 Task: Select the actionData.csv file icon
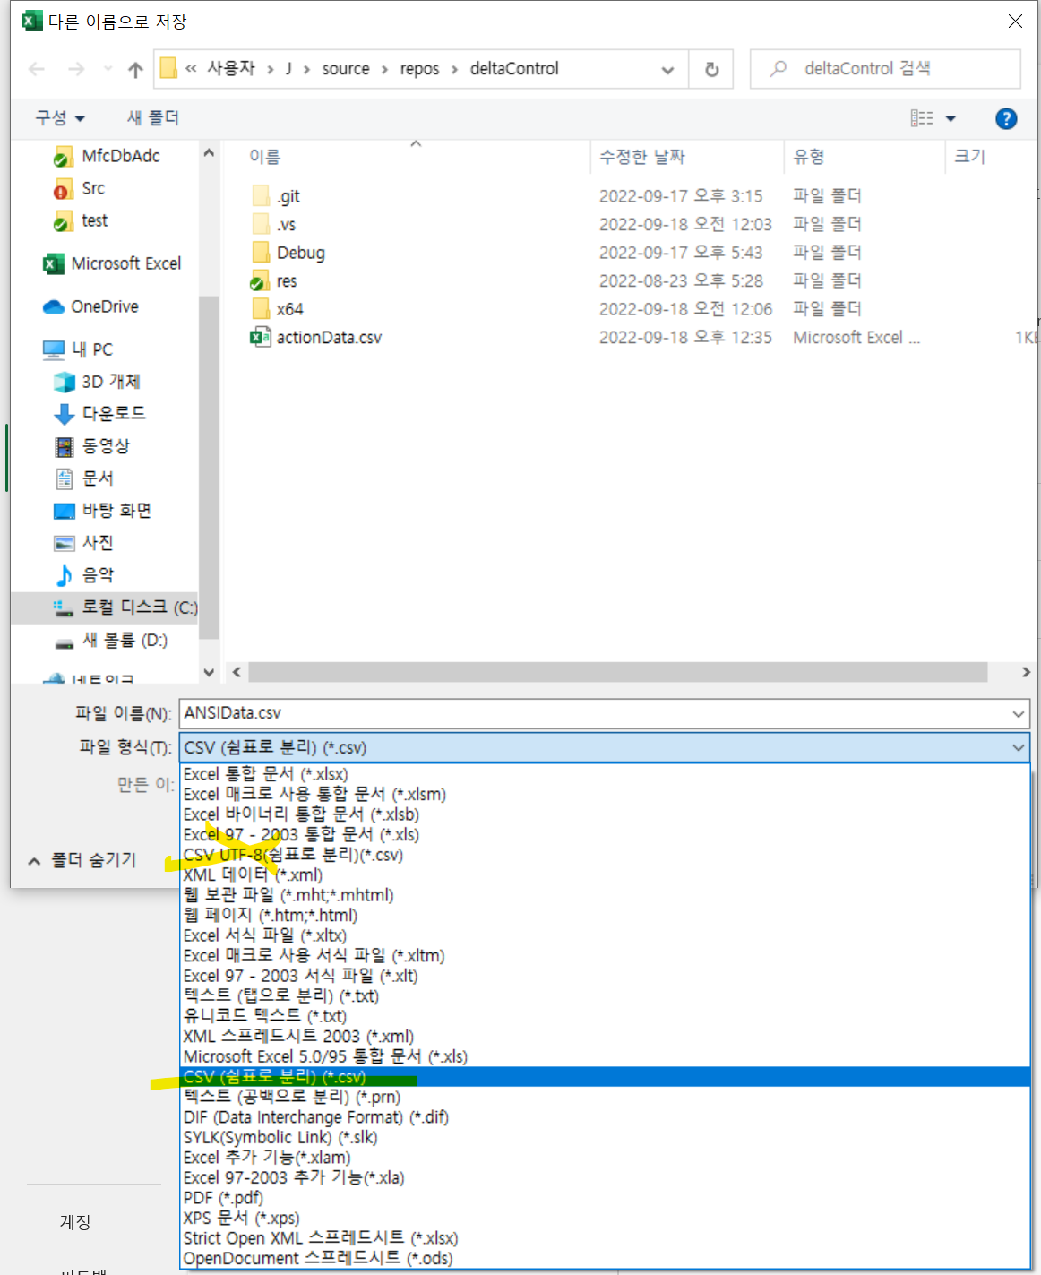tap(261, 337)
